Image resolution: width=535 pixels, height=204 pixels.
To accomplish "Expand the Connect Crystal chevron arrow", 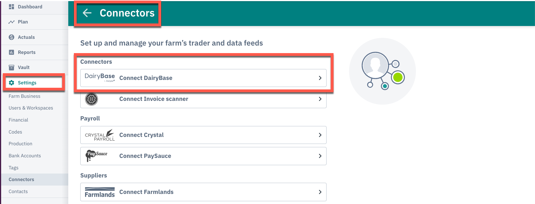I will click(x=320, y=135).
